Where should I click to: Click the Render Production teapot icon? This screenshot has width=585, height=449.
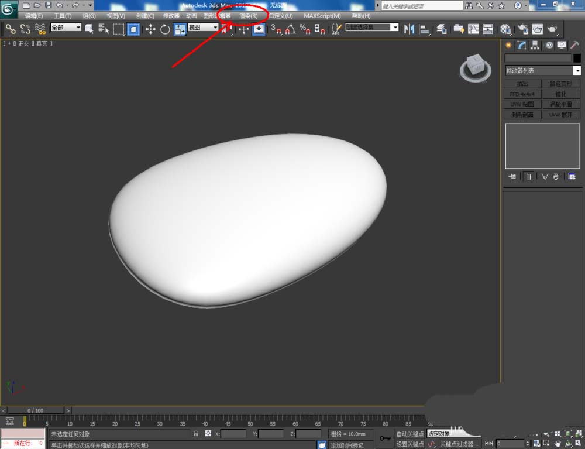pos(552,29)
